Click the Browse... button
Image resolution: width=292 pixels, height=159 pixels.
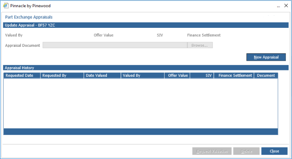click(x=200, y=45)
